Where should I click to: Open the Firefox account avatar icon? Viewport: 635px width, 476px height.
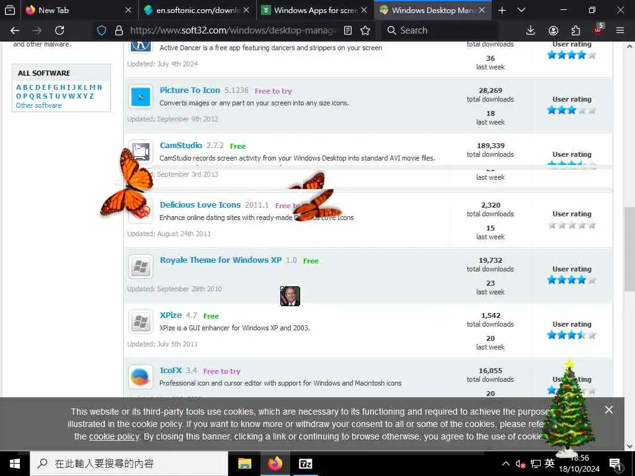click(x=553, y=30)
